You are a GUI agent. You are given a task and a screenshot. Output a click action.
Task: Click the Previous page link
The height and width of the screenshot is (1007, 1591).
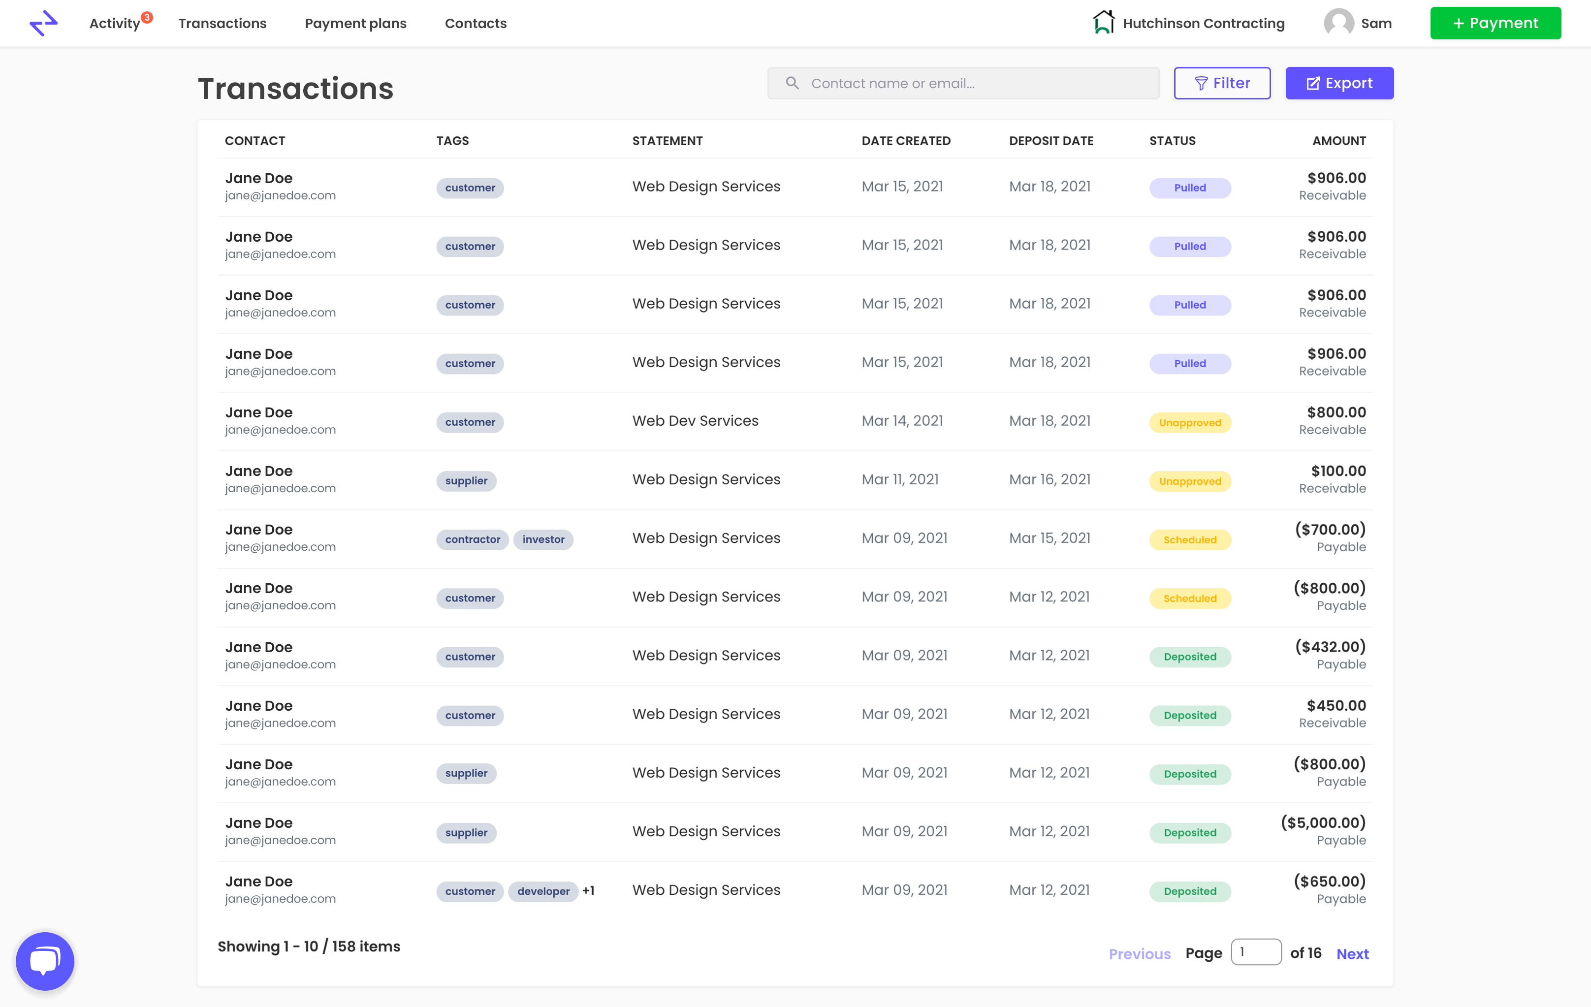tap(1139, 953)
